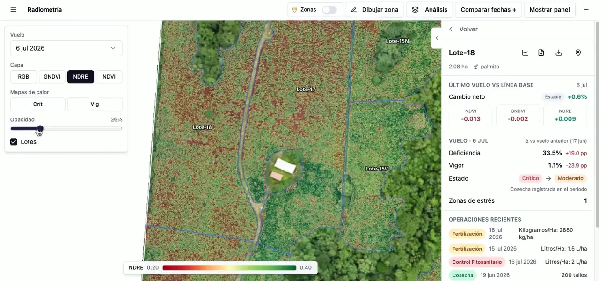Click the location pin icon for Lote-18

click(x=578, y=53)
